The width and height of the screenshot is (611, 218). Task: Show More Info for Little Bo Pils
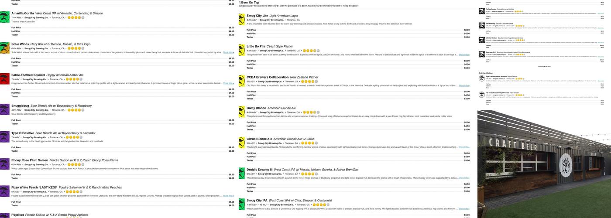pos(464,54)
